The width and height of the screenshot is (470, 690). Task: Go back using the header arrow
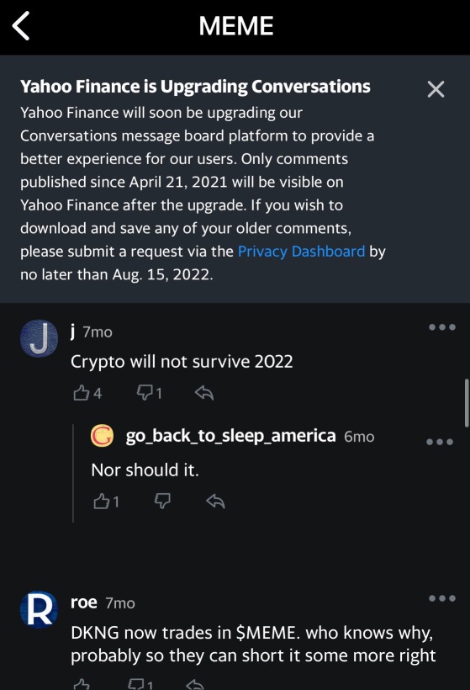[x=21, y=26]
